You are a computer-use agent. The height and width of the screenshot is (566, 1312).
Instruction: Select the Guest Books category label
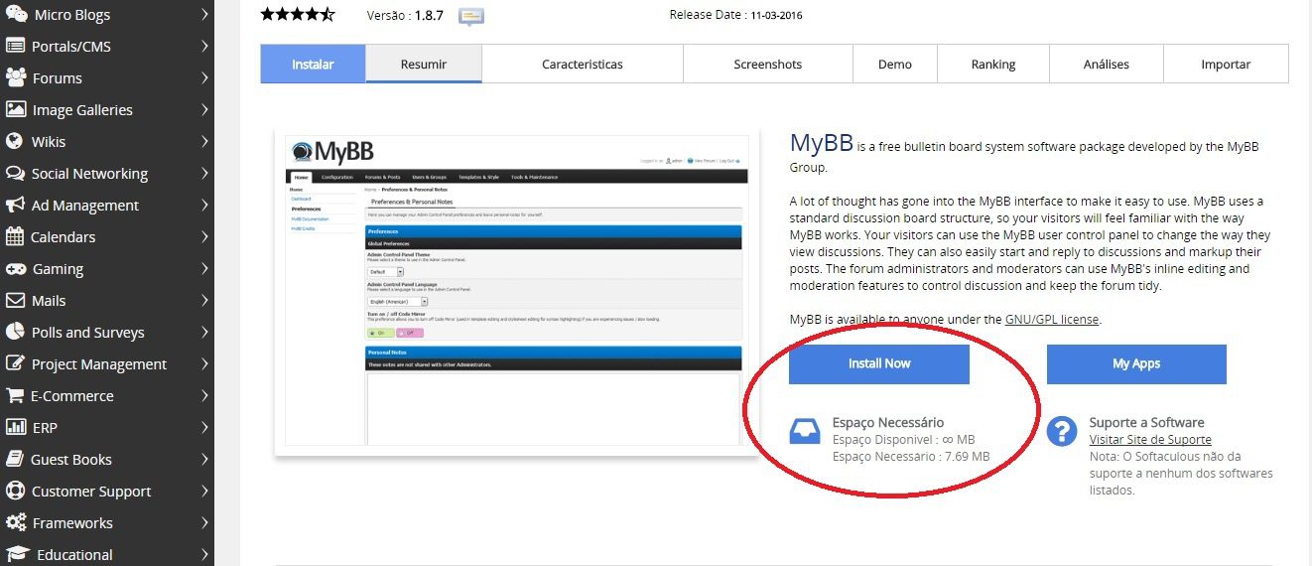[71, 459]
